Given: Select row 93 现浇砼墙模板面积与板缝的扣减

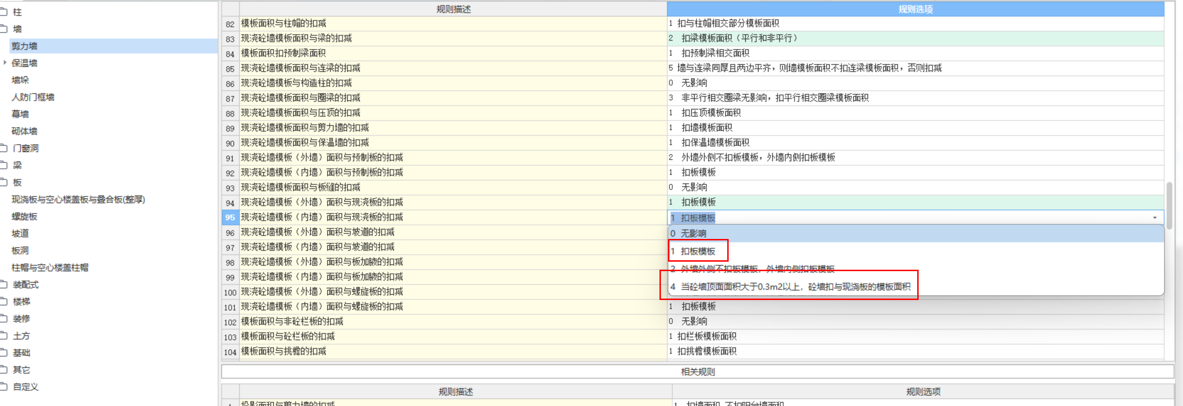Looking at the screenshot, I should (453, 187).
